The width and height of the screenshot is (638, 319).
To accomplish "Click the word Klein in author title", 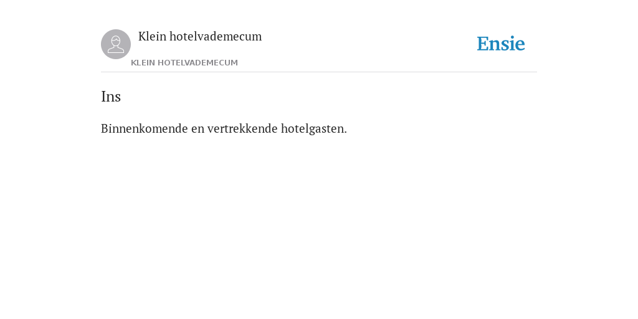I will (152, 36).
